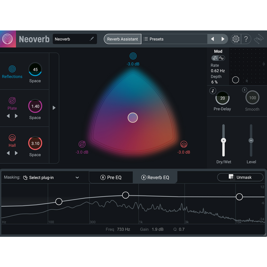This screenshot has height=267, width=267.
Task: Click the Reflections -3.0 dB level label
Action: (x=133, y=64)
